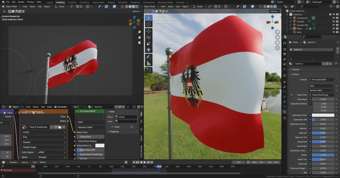
Task: Select the Scale tool in right viewport
Action: [148, 44]
